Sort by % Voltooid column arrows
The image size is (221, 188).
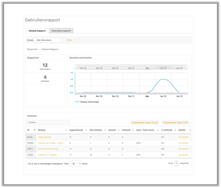coord(175,130)
